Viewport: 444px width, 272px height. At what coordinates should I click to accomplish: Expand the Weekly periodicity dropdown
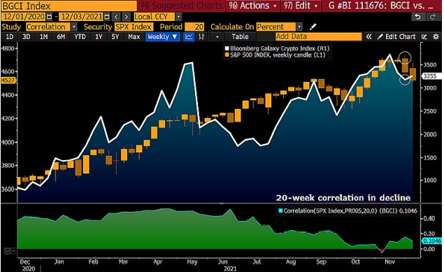click(x=162, y=36)
